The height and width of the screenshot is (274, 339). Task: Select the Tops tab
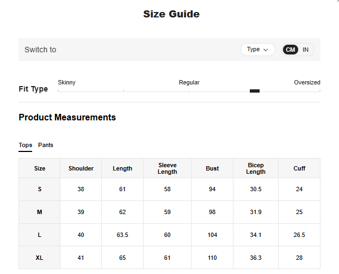click(26, 145)
